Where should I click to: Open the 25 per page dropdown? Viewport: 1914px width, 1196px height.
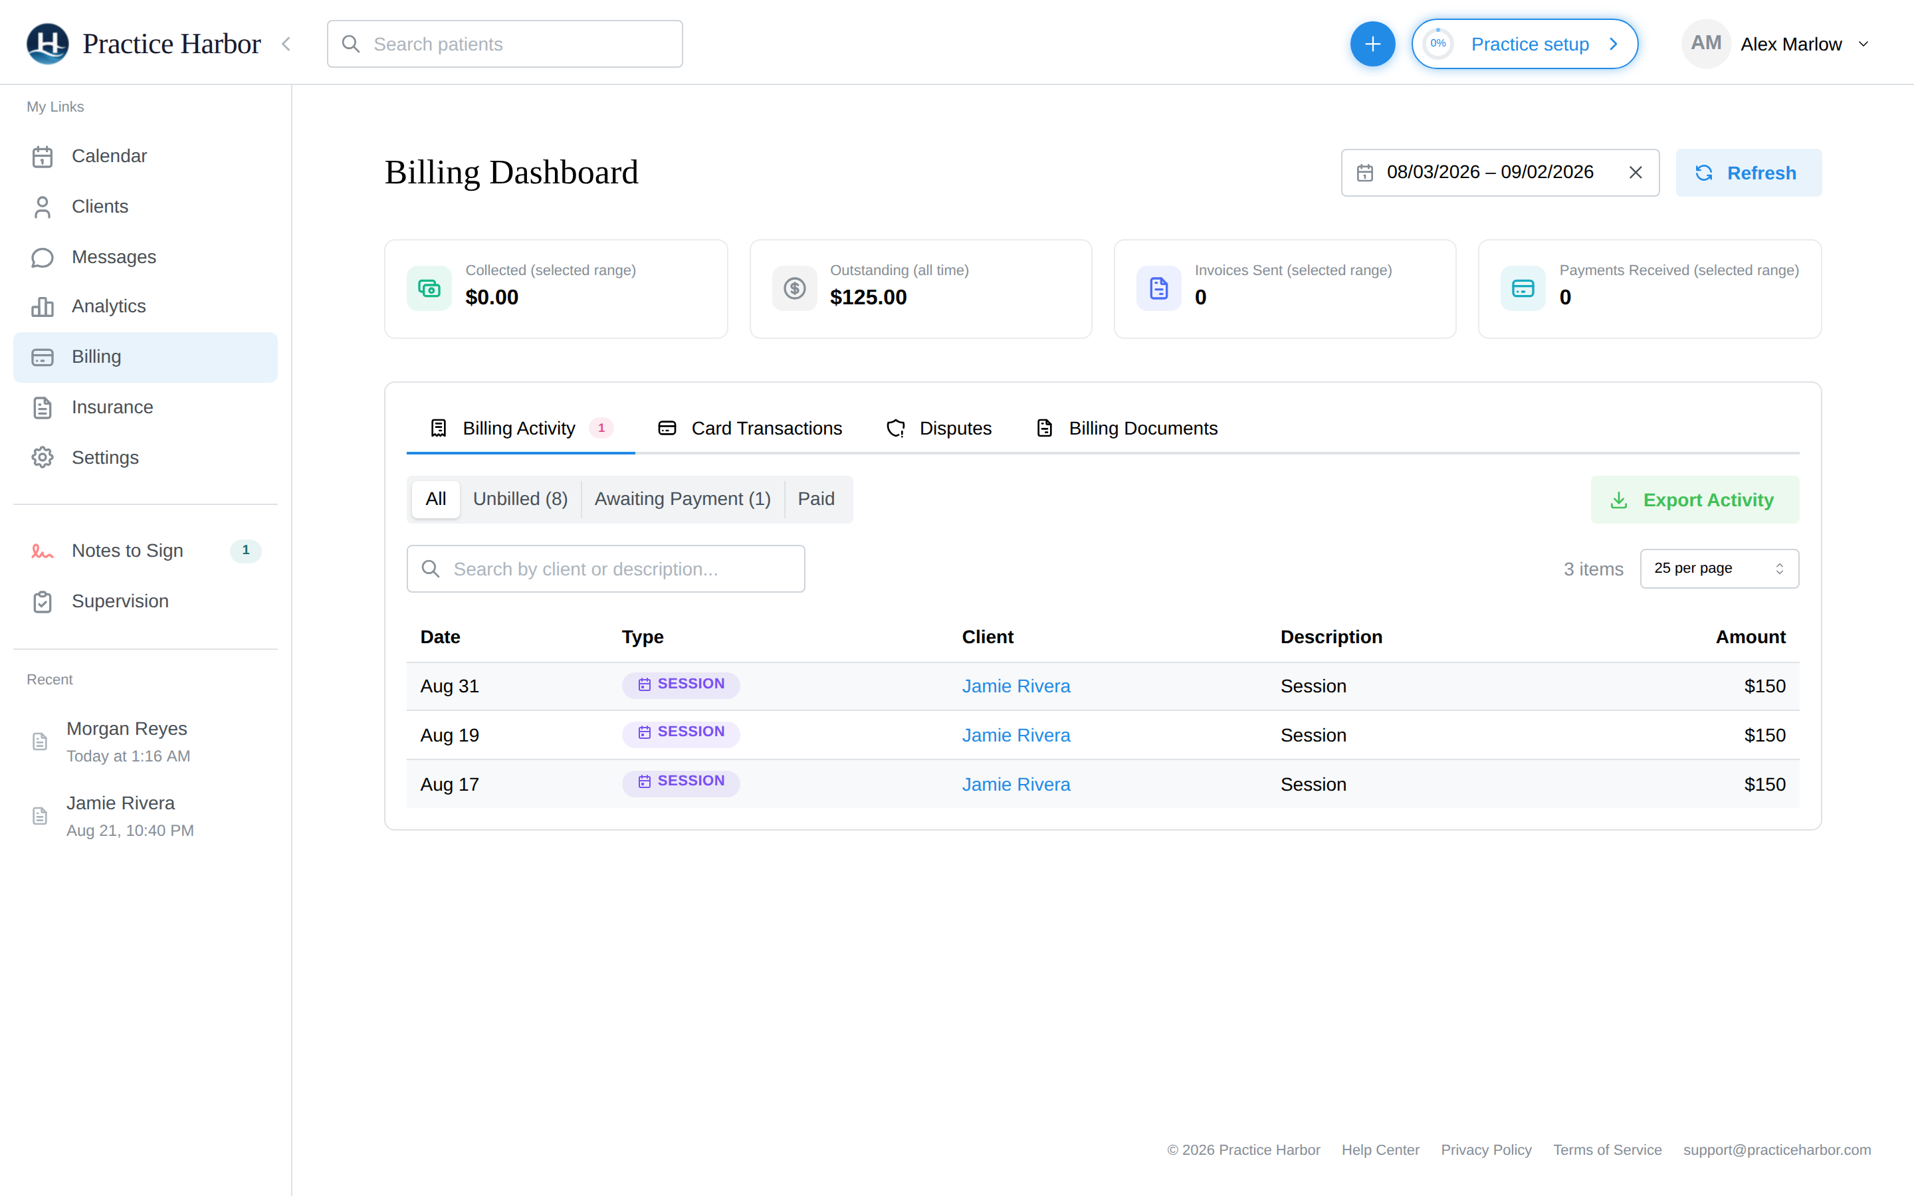pos(1719,569)
